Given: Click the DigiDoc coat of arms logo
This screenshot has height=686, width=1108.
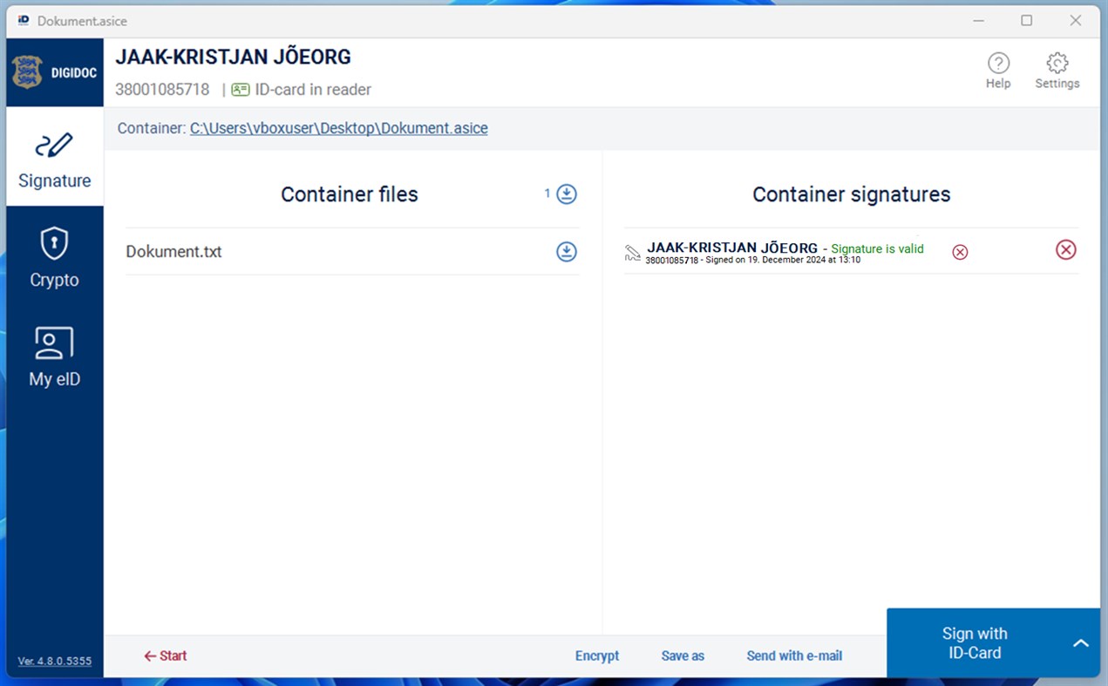Looking at the screenshot, I should pyautogui.click(x=27, y=72).
